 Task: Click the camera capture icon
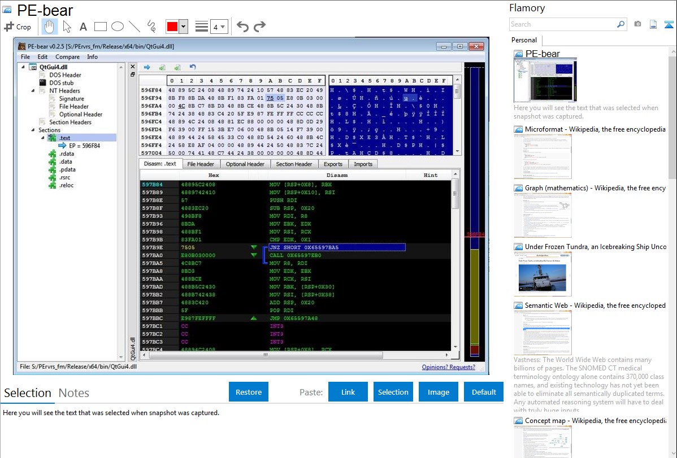coord(637,24)
